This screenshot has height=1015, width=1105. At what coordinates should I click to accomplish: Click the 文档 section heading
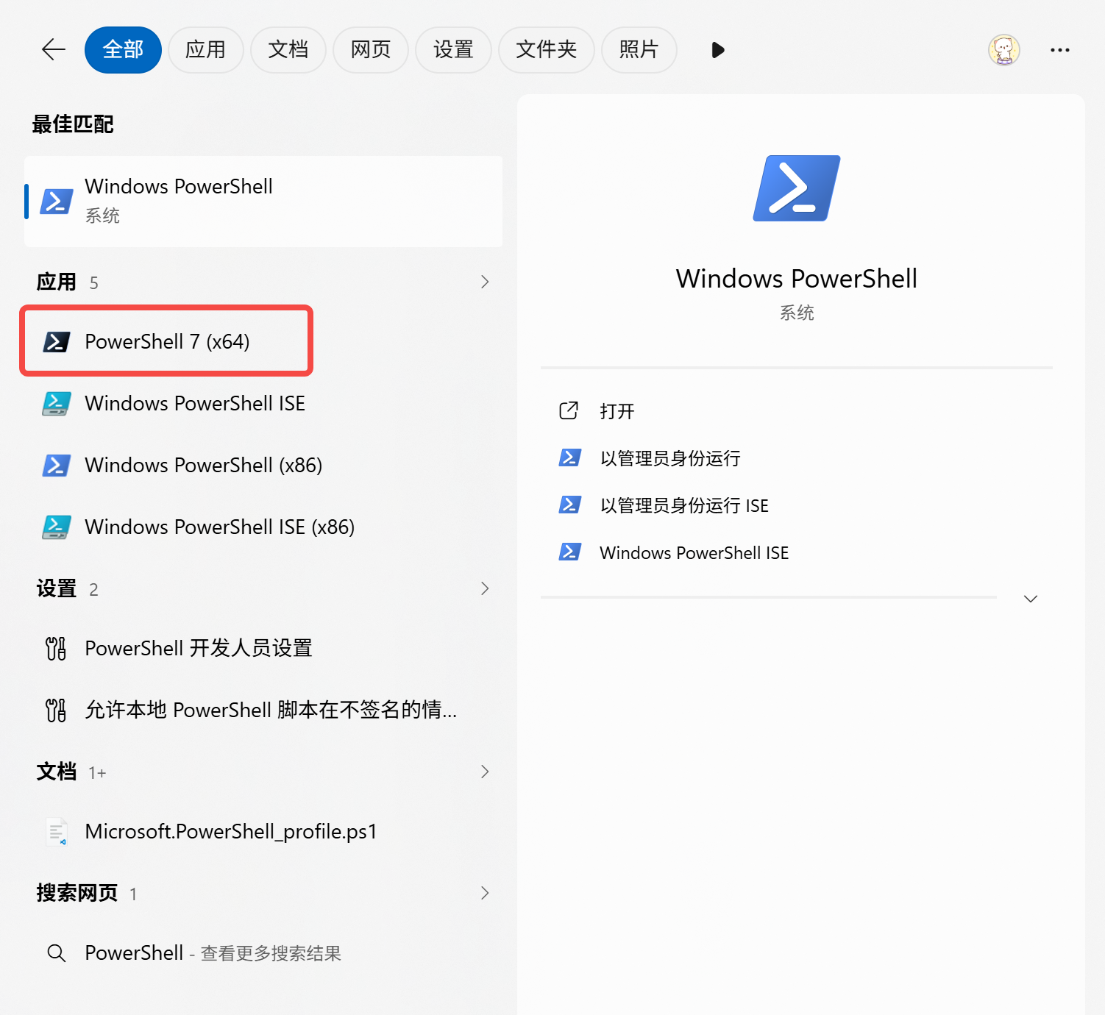(57, 772)
